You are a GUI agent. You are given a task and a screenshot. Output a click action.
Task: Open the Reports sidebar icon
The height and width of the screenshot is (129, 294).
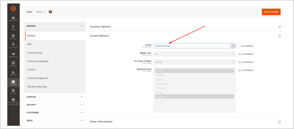pos(13,73)
